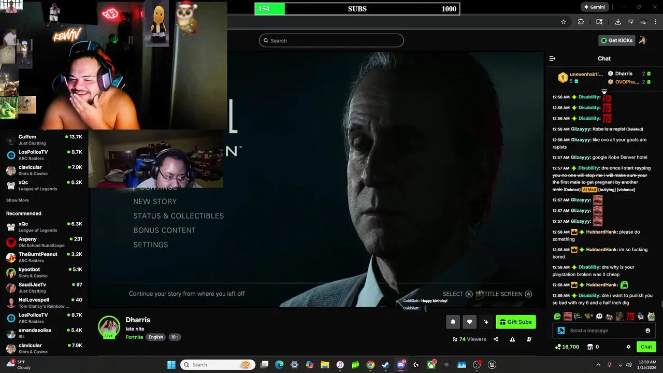Click the English language tag
663x373 pixels.
155,337
